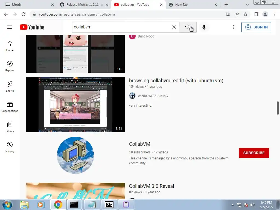This screenshot has height=210, width=280.
Task: Expand the tab search dropdown
Action: 247,5
